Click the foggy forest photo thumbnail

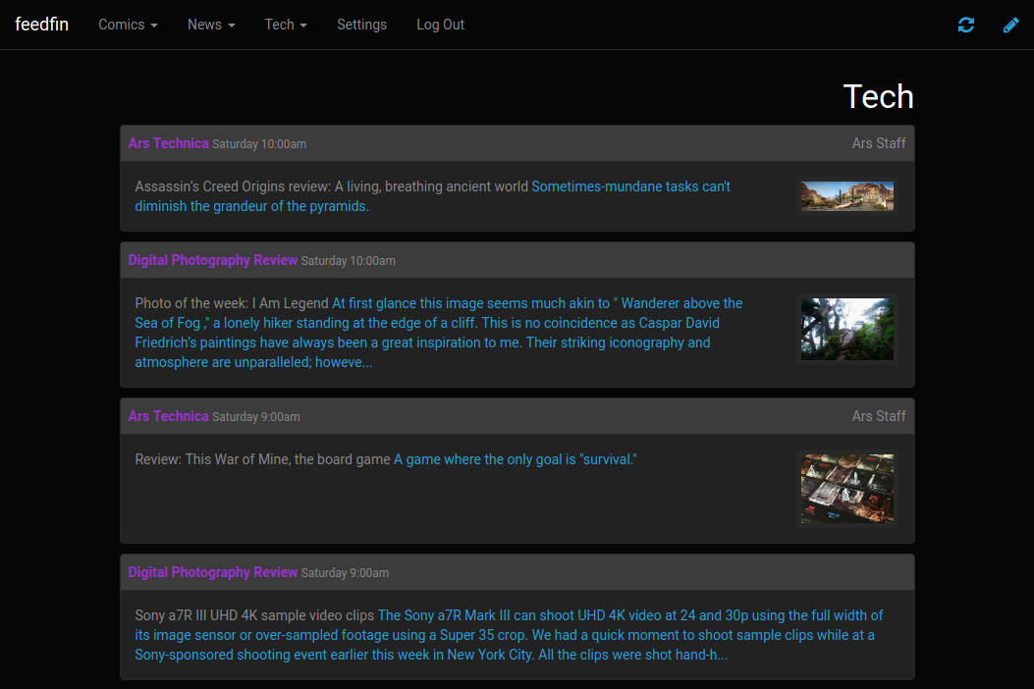846,329
